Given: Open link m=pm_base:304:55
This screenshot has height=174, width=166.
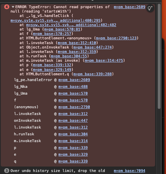Looking at the screenshot, I should (x=69, y=56).
